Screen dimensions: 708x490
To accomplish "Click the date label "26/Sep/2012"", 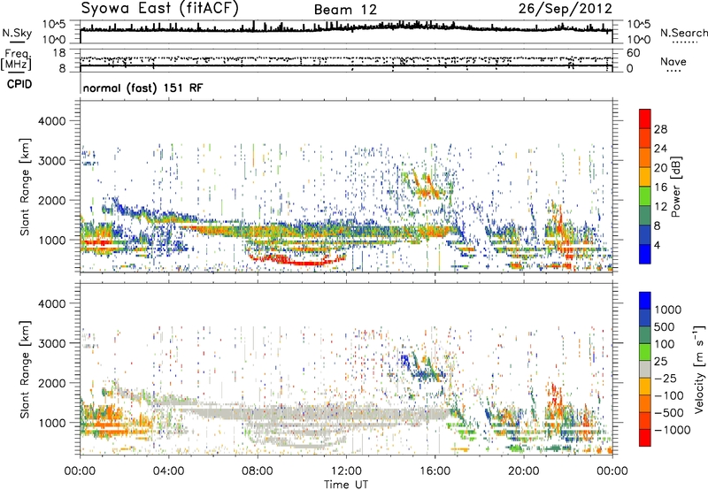I will 565,9.
